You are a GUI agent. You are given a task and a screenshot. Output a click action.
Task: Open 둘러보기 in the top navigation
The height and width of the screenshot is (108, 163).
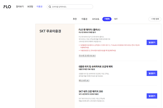20,6
